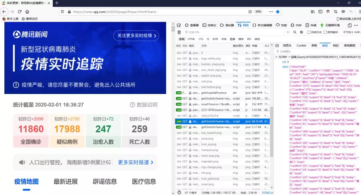Open the 无障碍环境 accessibility panel
Image resolution: width=361 pixels, height=195 pixels.
330,25
